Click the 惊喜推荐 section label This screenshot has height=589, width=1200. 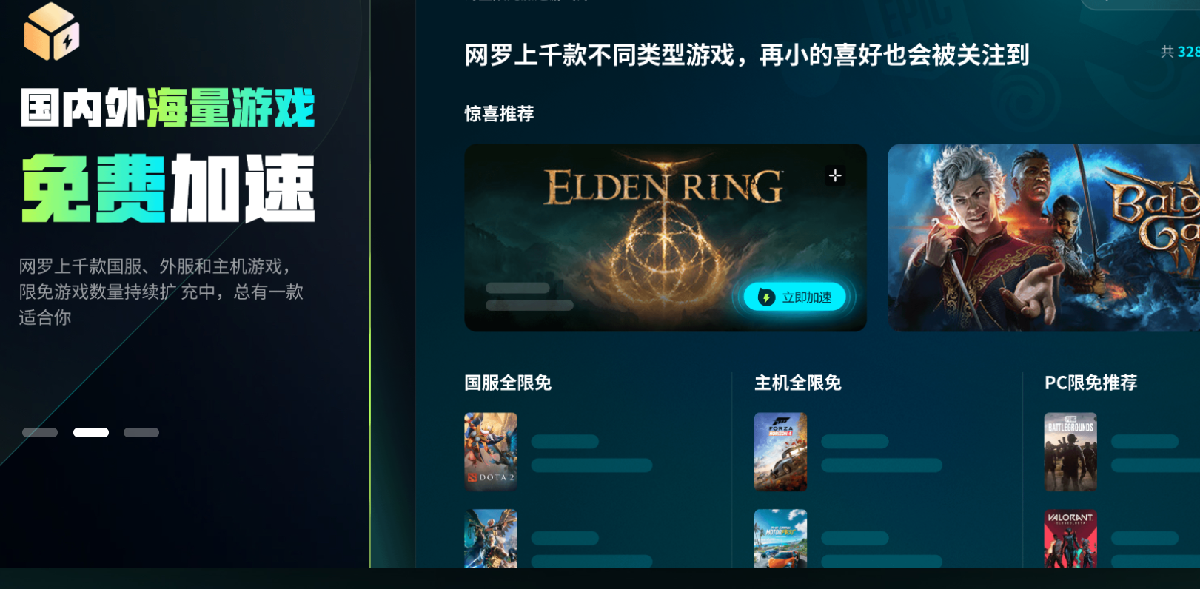click(x=499, y=113)
